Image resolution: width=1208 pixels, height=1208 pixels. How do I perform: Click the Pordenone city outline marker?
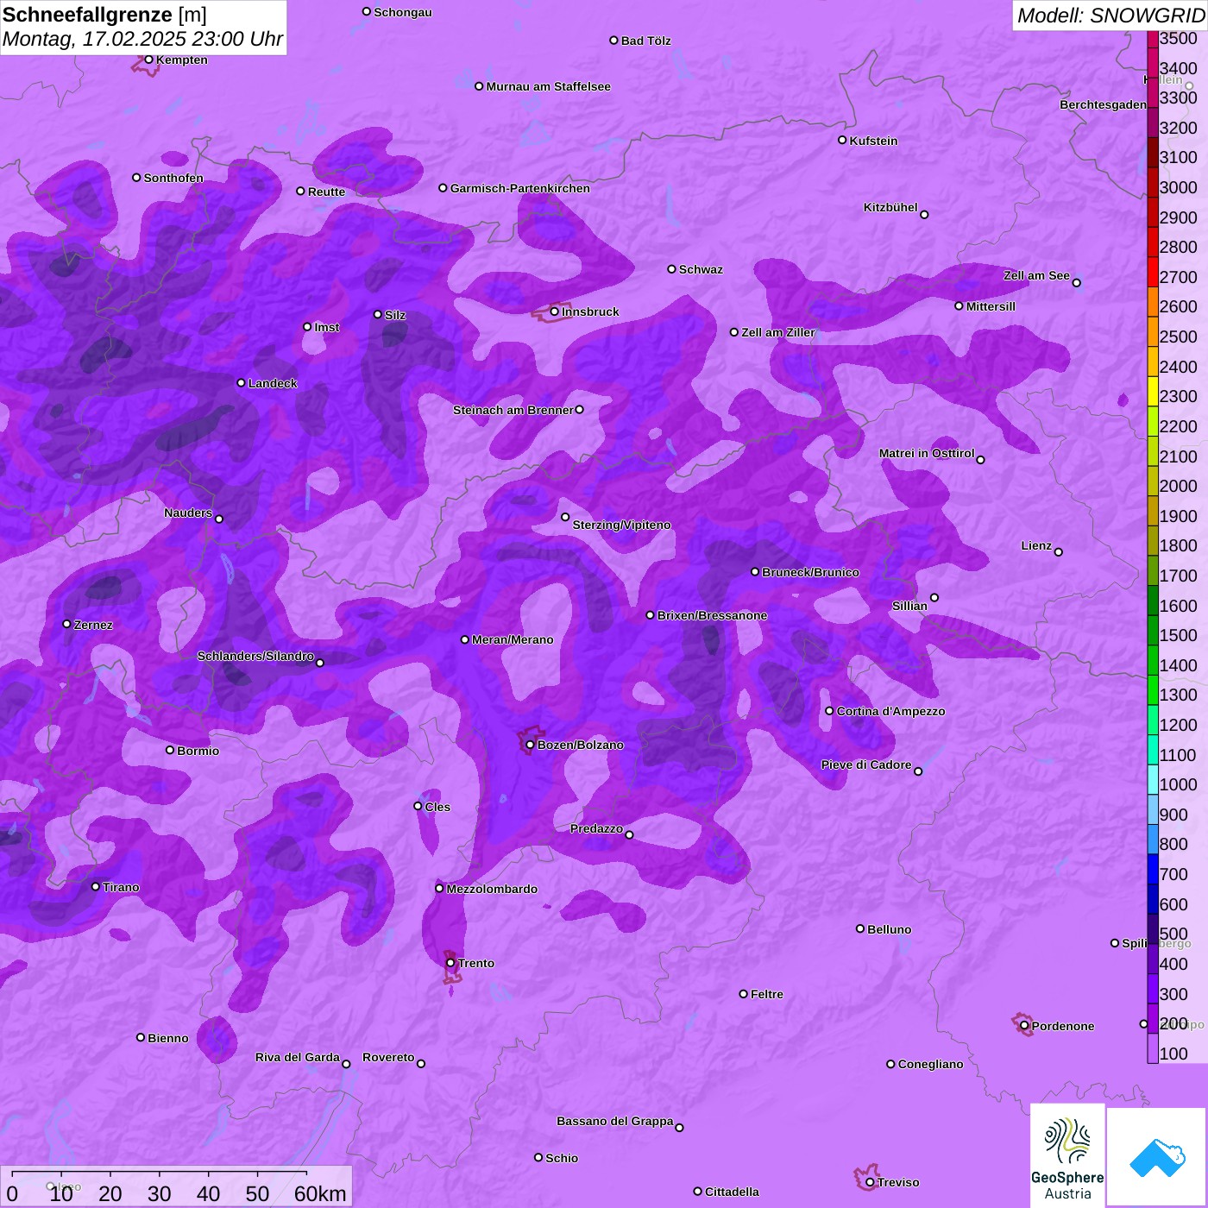tap(1023, 1024)
